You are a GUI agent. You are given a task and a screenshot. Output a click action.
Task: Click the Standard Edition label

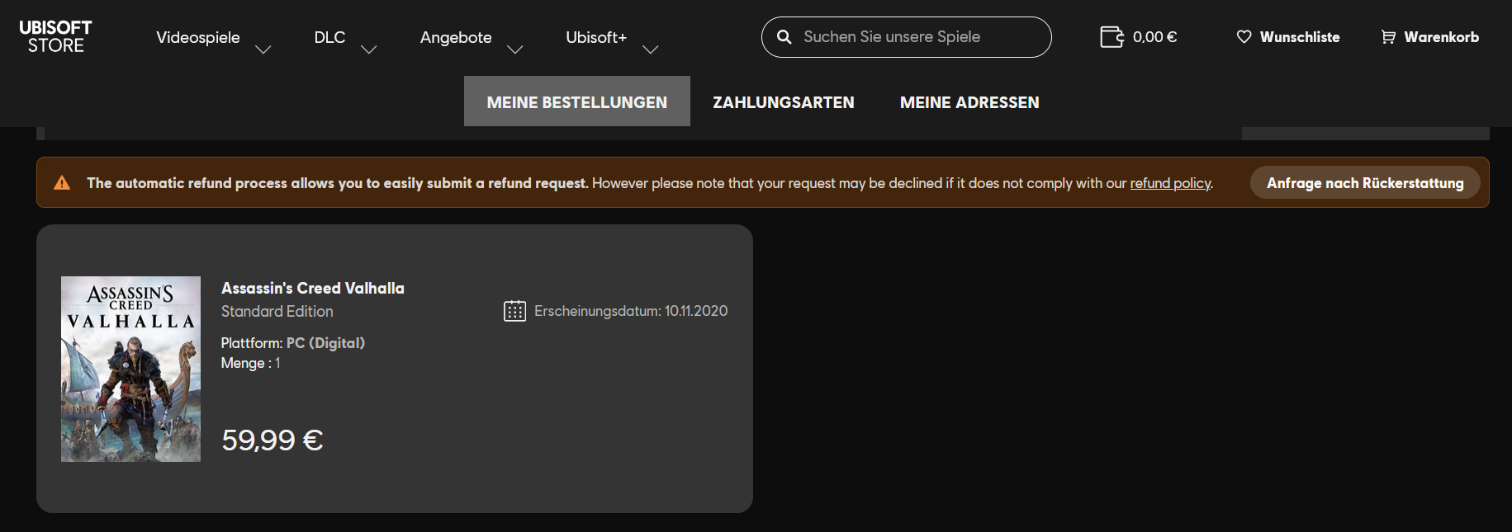pos(277,311)
